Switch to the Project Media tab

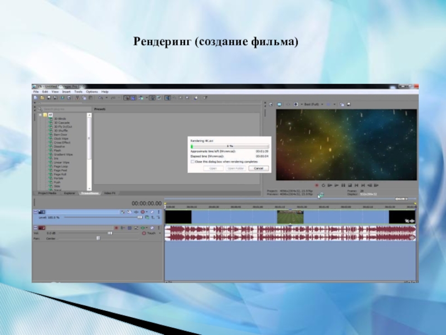pos(47,193)
